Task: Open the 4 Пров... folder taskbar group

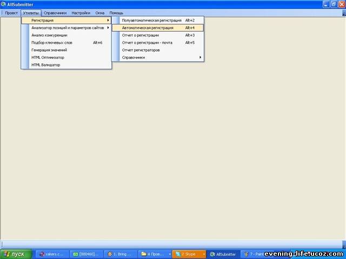Action: point(155,254)
